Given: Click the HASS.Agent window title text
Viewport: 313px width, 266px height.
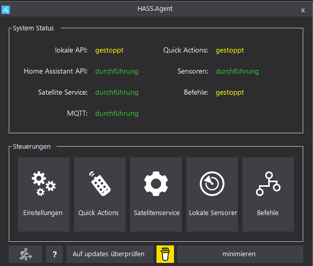Looking at the screenshot, I should point(155,9).
